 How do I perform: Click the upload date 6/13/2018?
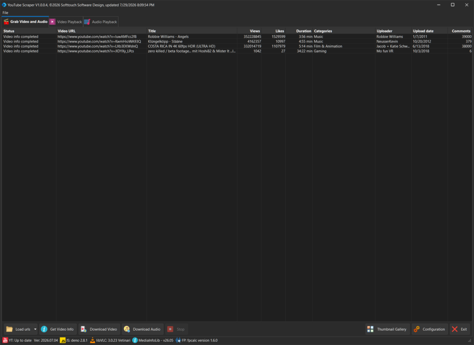point(421,46)
